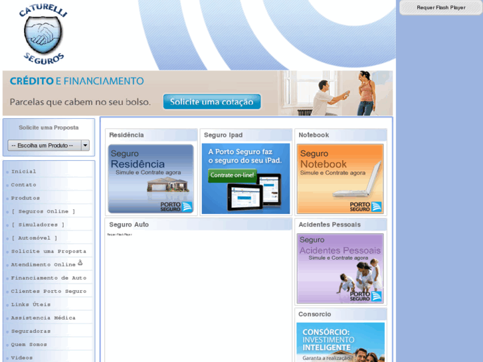Click the Requer Flash Player box at top right

pos(440,7)
